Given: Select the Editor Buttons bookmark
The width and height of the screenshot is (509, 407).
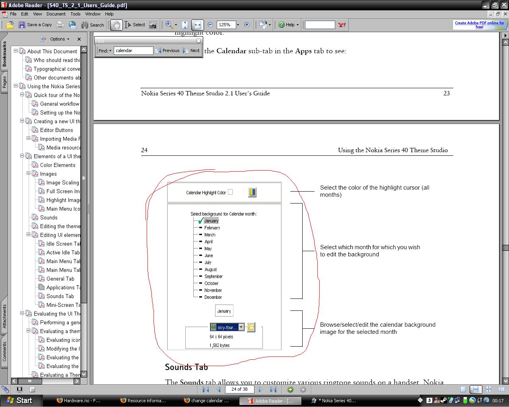Looking at the screenshot, I should coord(56,130).
